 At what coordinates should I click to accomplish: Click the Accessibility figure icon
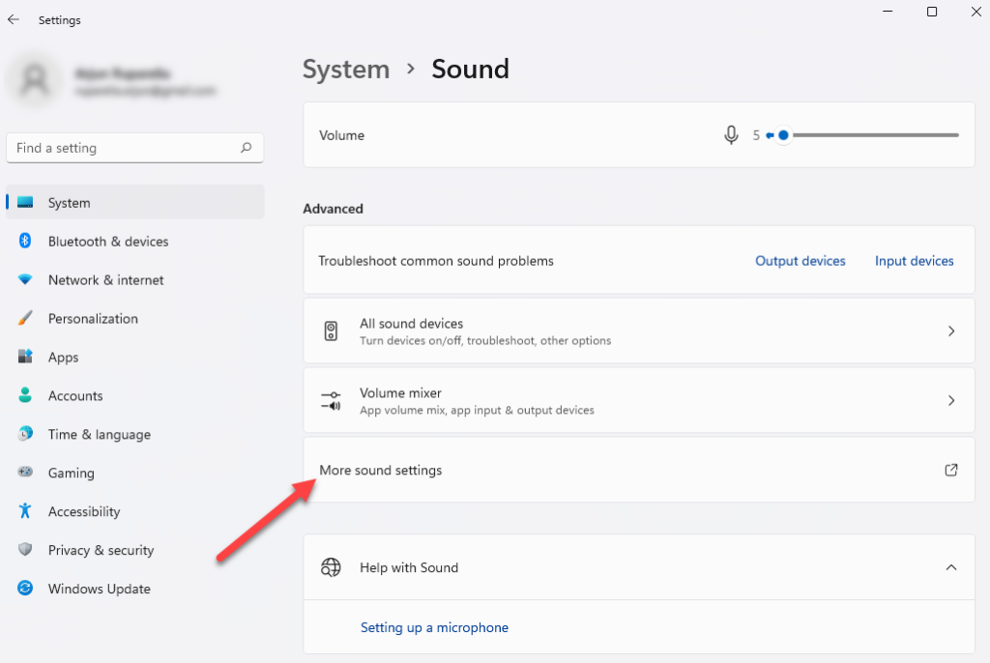pyautogui.click(x=26, y=512)
